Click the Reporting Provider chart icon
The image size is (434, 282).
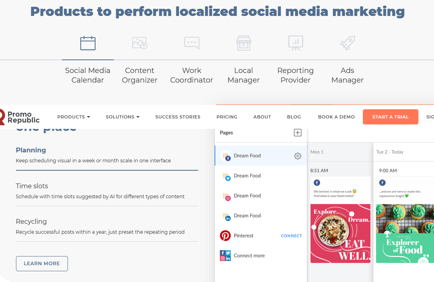click(296, 43)
